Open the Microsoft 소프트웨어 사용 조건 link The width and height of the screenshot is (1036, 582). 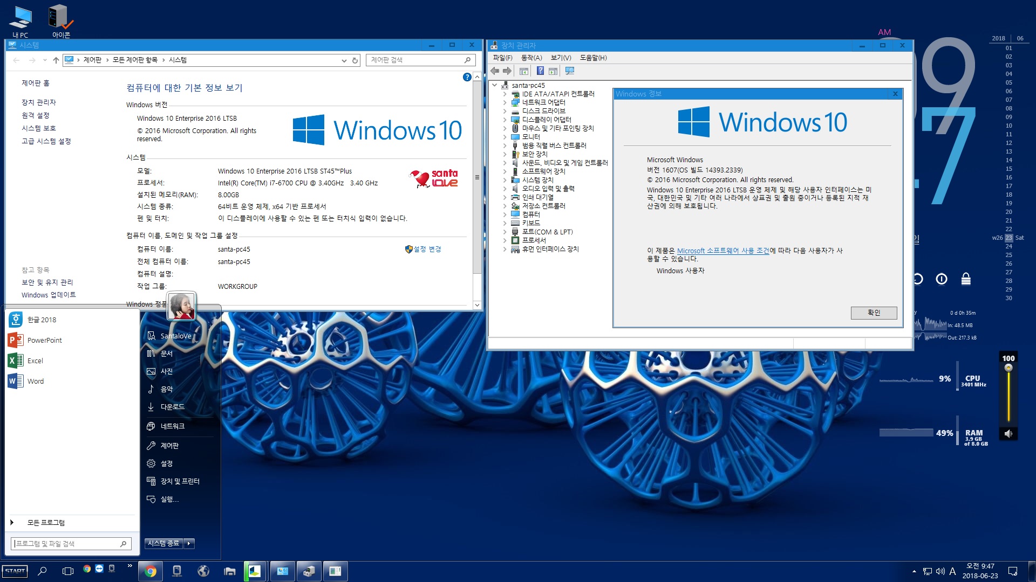pyautogui.click(x=723, y=251)
